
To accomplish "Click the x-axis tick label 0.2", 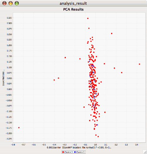I will pos(116,145).
